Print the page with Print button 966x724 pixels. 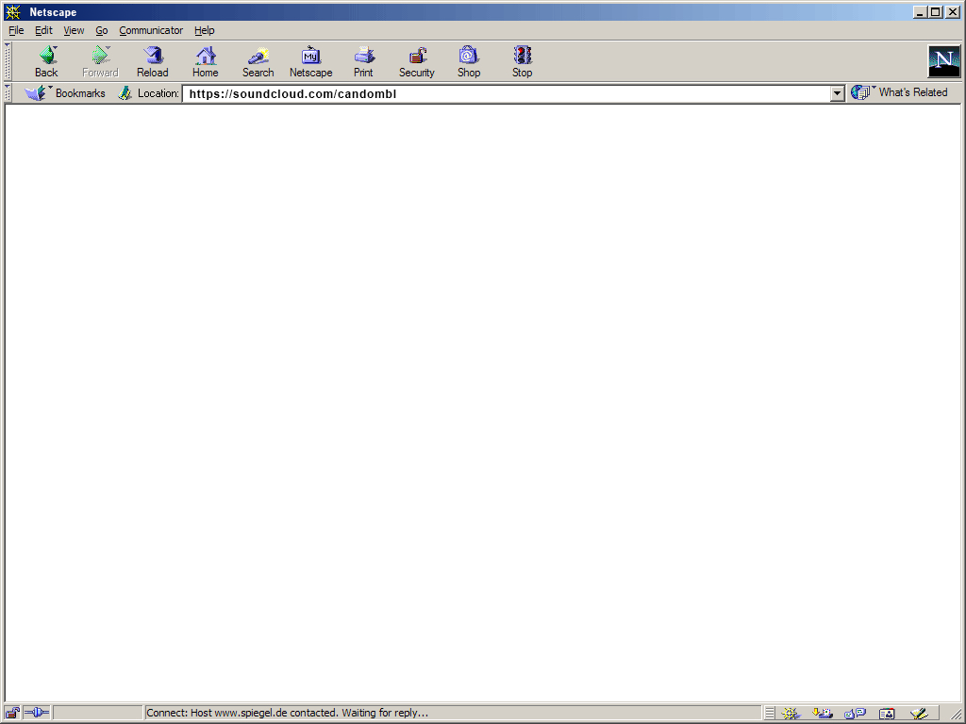pyautogui.click(x=363, y=61)
